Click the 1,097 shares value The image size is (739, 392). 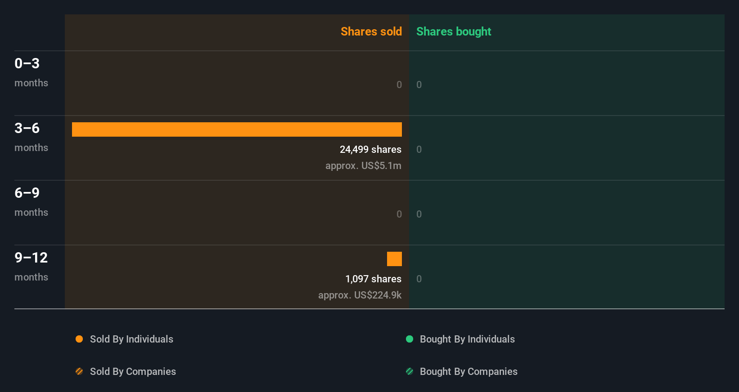[x=373, y=279]
